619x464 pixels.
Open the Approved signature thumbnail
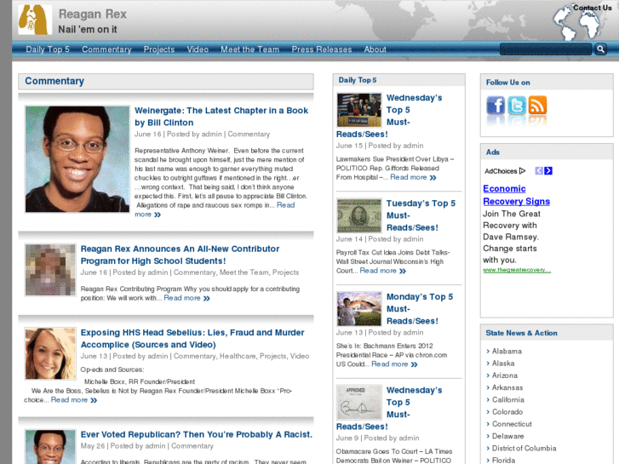click(x=358, y=403)
